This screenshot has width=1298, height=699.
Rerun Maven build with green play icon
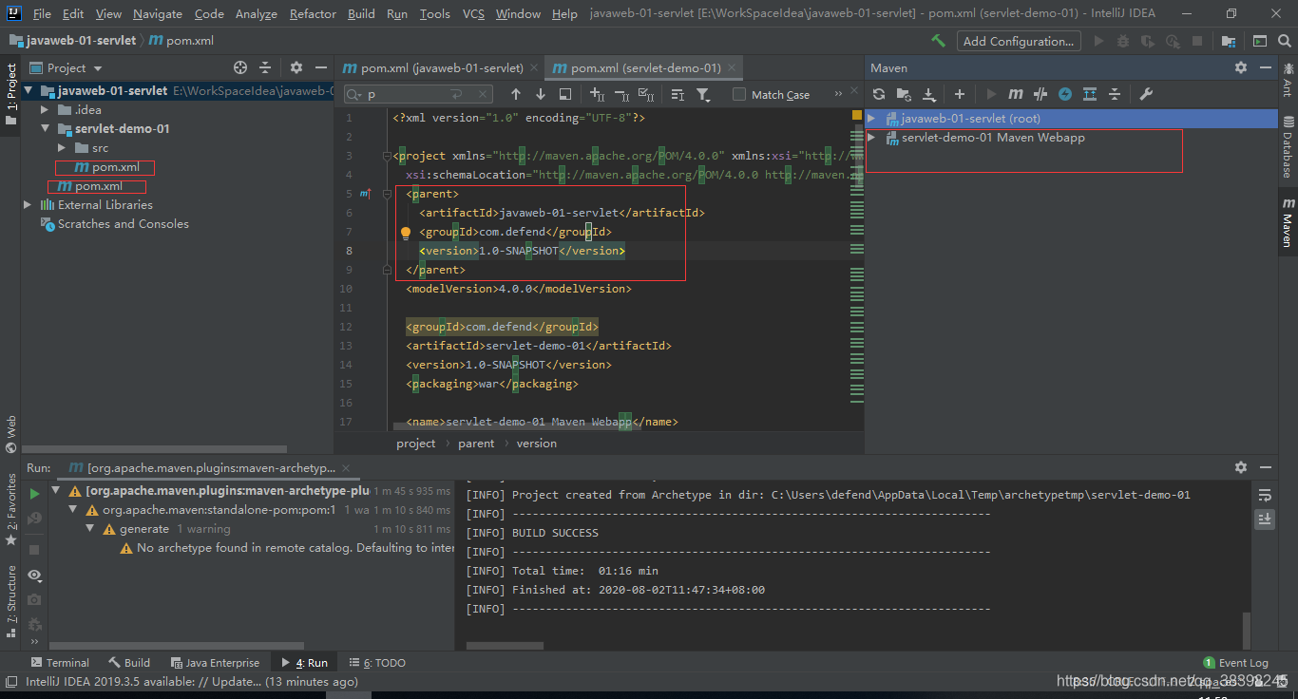tap(34, 493)
